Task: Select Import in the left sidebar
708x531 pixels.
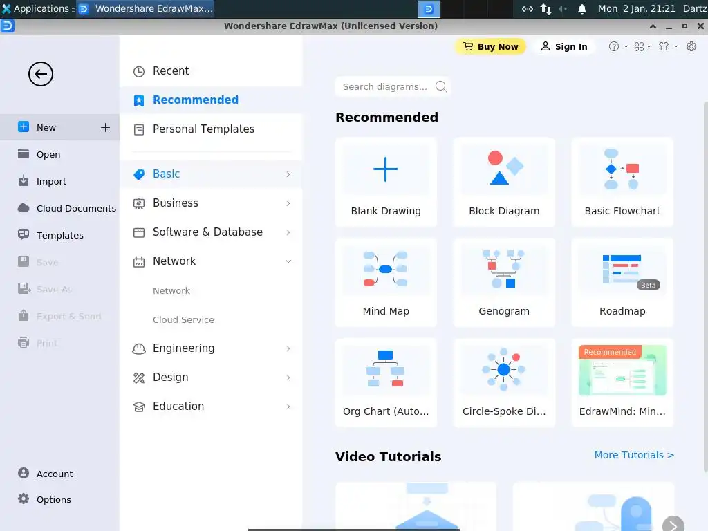Action: click(x=59, y=182)
